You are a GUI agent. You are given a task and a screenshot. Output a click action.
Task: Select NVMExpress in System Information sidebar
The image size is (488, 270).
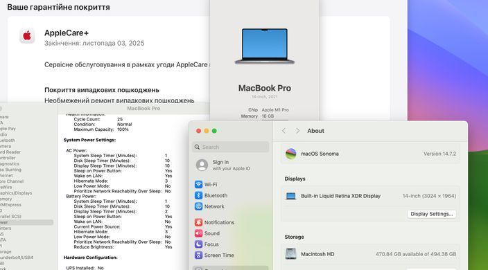10,205
